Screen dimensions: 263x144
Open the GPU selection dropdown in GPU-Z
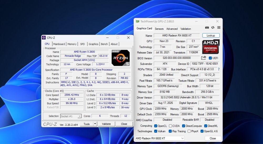160,138
